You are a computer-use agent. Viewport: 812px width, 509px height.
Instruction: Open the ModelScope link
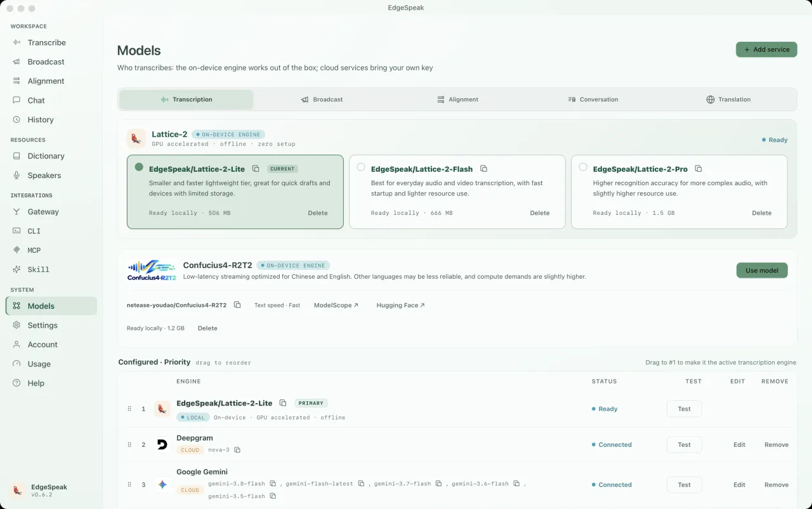click(336, 306)
